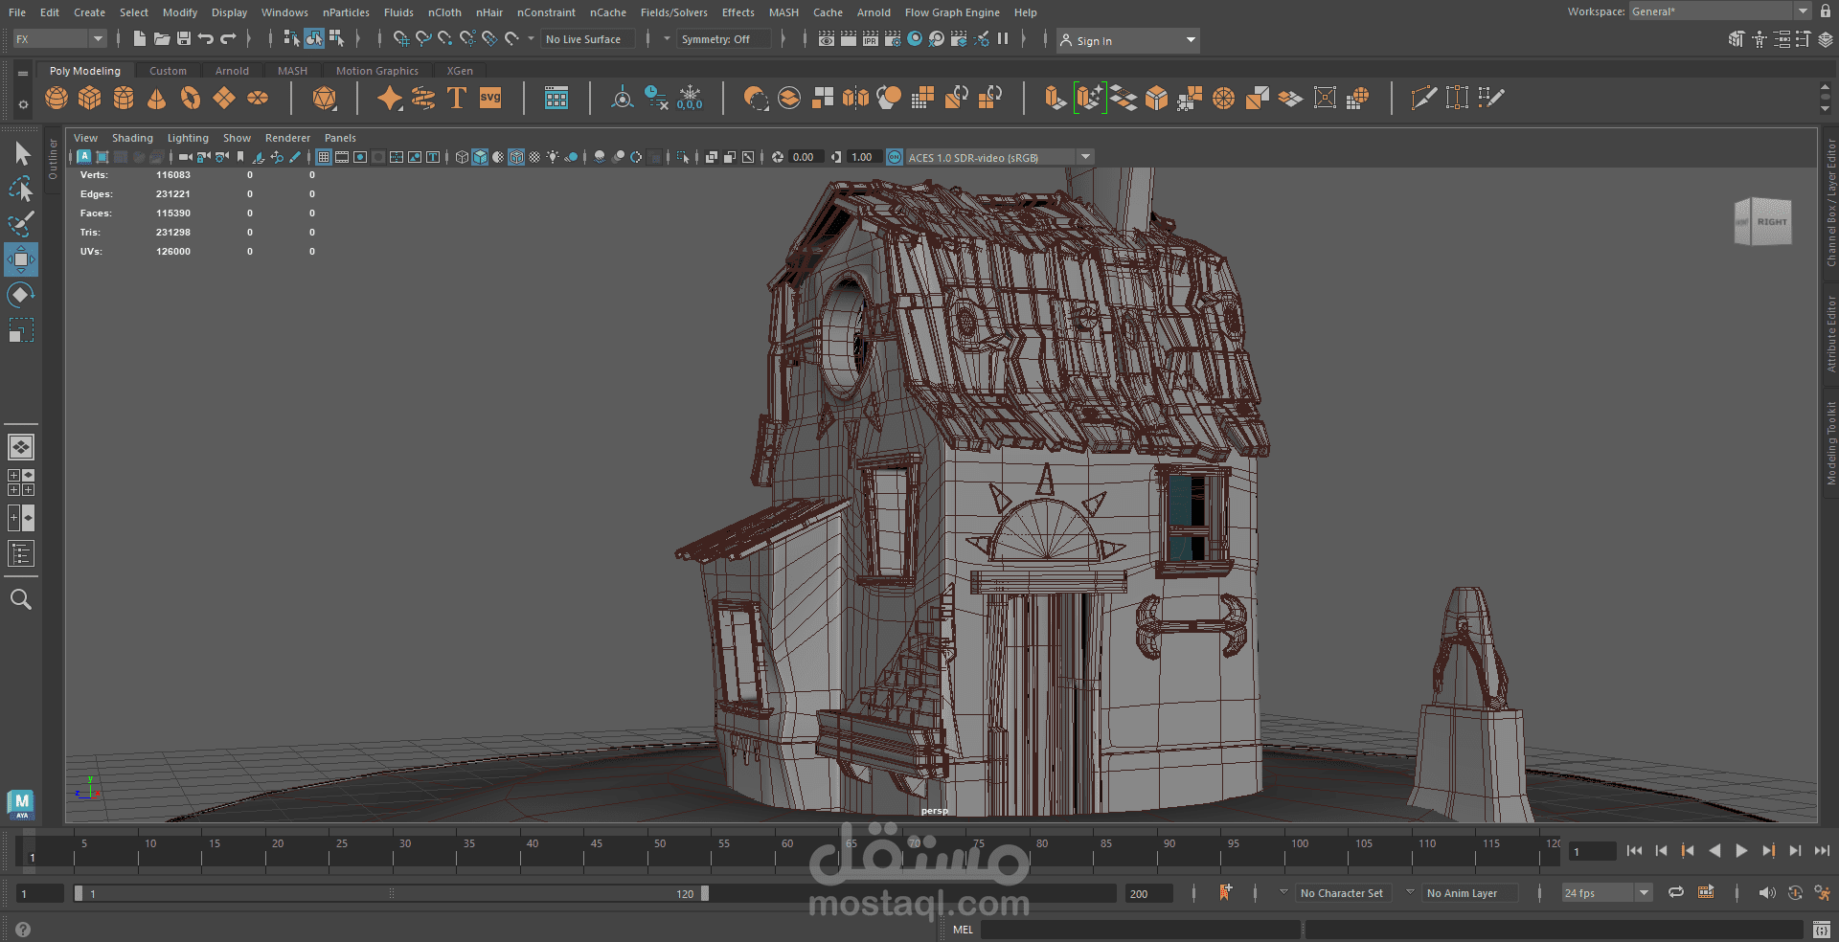Toggle timeline audio mute speaker
The image size is (1839, 942).
1767,892
